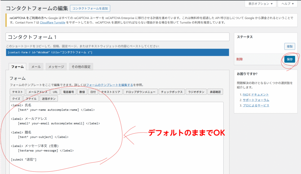
Task: Click the 複製 duplicate button
Action: pos(290,46)
